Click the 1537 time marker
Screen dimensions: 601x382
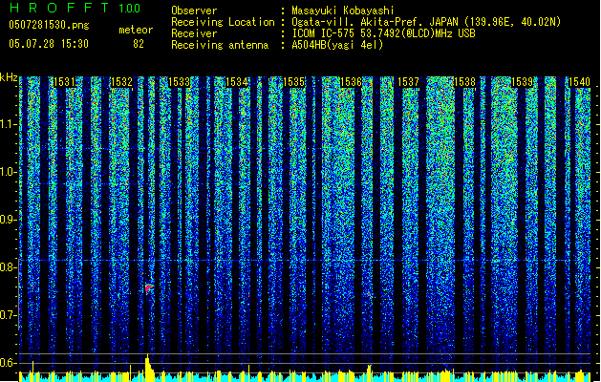point(409,82)
